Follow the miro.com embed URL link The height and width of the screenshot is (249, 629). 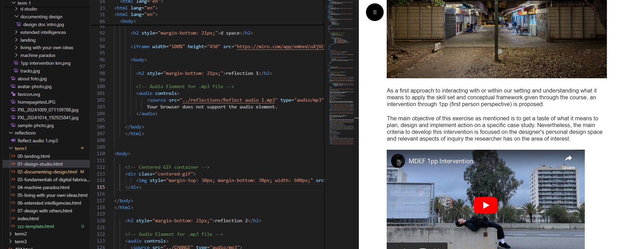280,46
